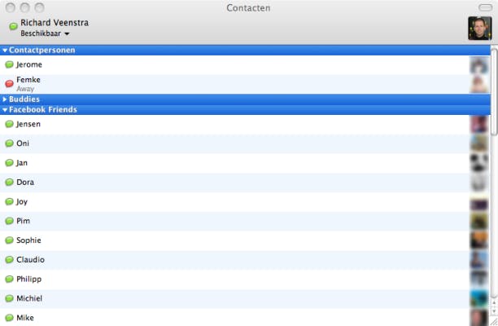Image resolution: width=498 pixels, height=326 pixels.
Task: Select contact name Jerome
Action: click(x=29, y=64)
